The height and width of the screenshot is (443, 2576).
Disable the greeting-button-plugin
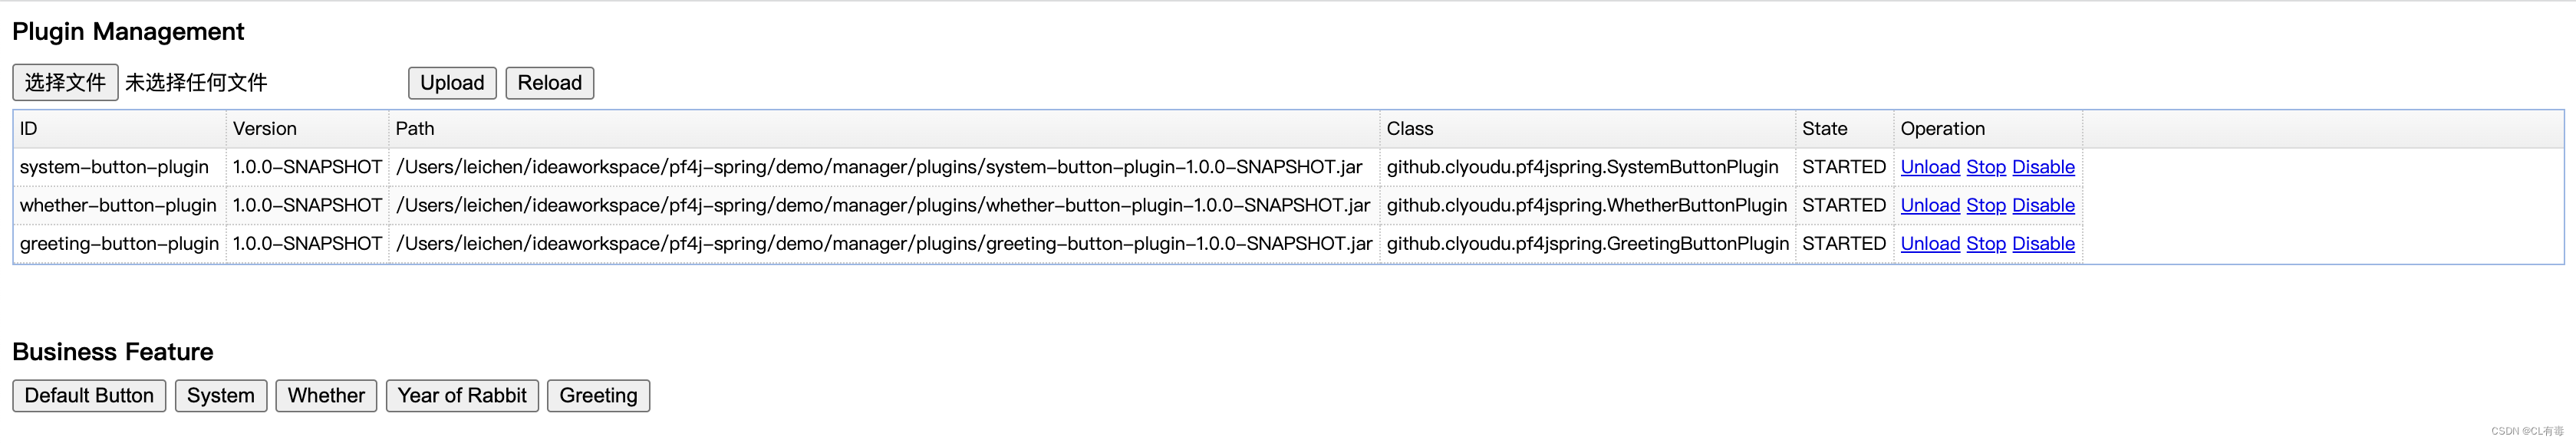pyautogui.click(x=2043, y=243)
